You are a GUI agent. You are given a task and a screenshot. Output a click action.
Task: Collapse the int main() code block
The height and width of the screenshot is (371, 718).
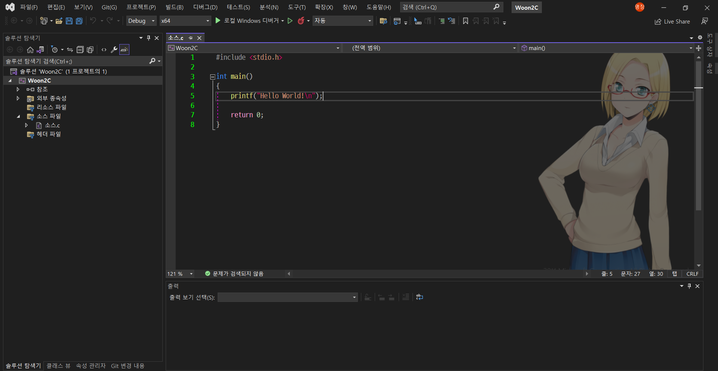point(212,77)
